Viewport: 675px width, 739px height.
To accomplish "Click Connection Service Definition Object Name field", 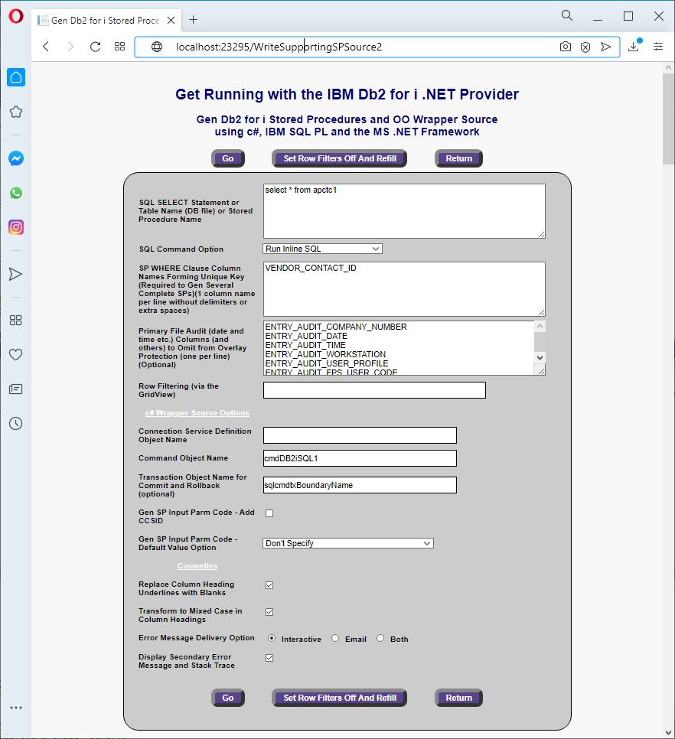I will [360, 435].
